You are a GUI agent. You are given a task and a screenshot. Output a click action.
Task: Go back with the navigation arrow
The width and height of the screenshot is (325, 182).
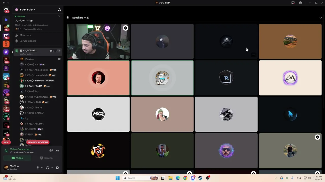pos(4,3)
